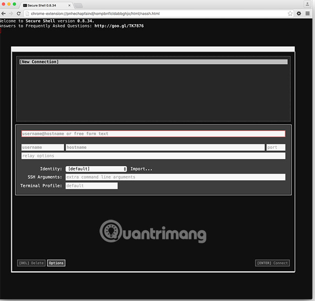Click the relay options field
The image size is (315, 301).
[153, 156]
